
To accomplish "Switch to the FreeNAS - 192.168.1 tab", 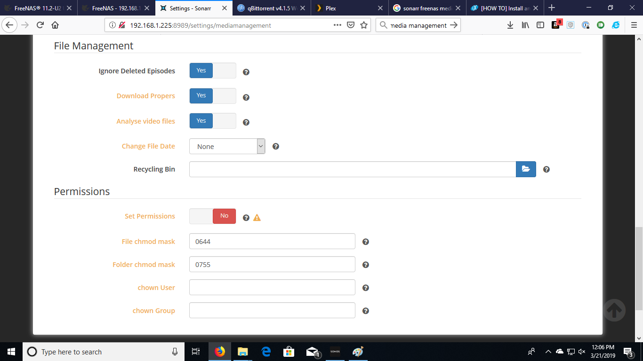I will pos(115,8).
